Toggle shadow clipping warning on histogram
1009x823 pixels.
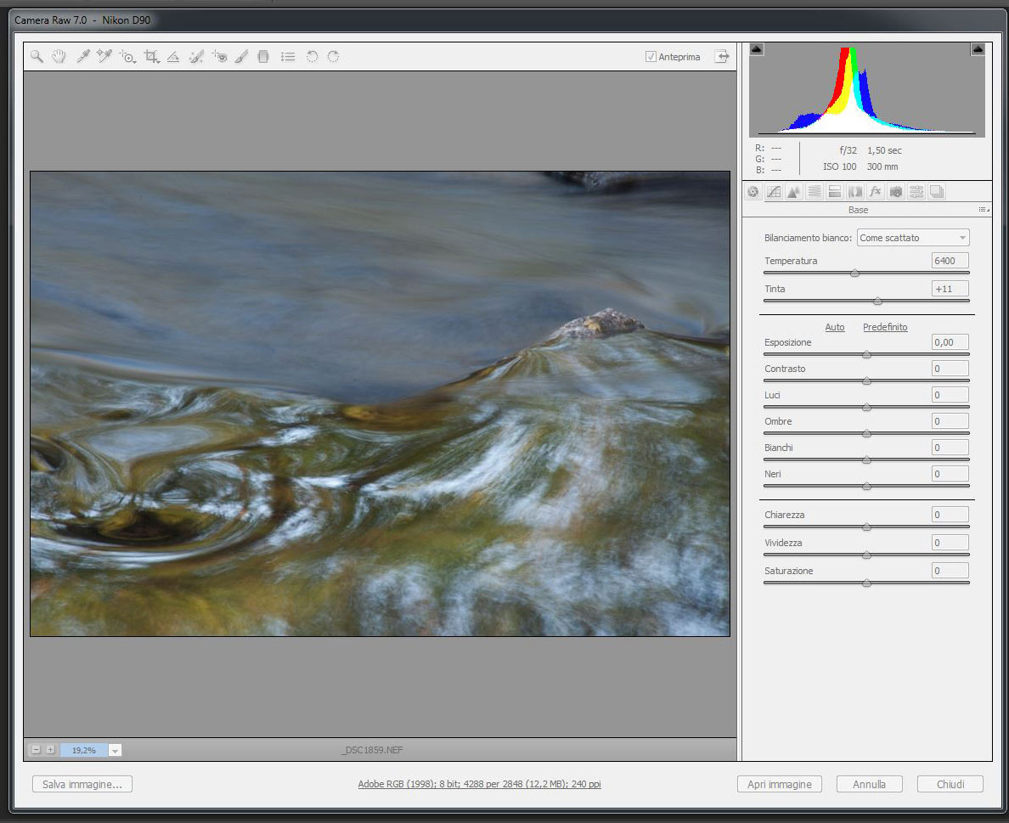pos(757,50)
